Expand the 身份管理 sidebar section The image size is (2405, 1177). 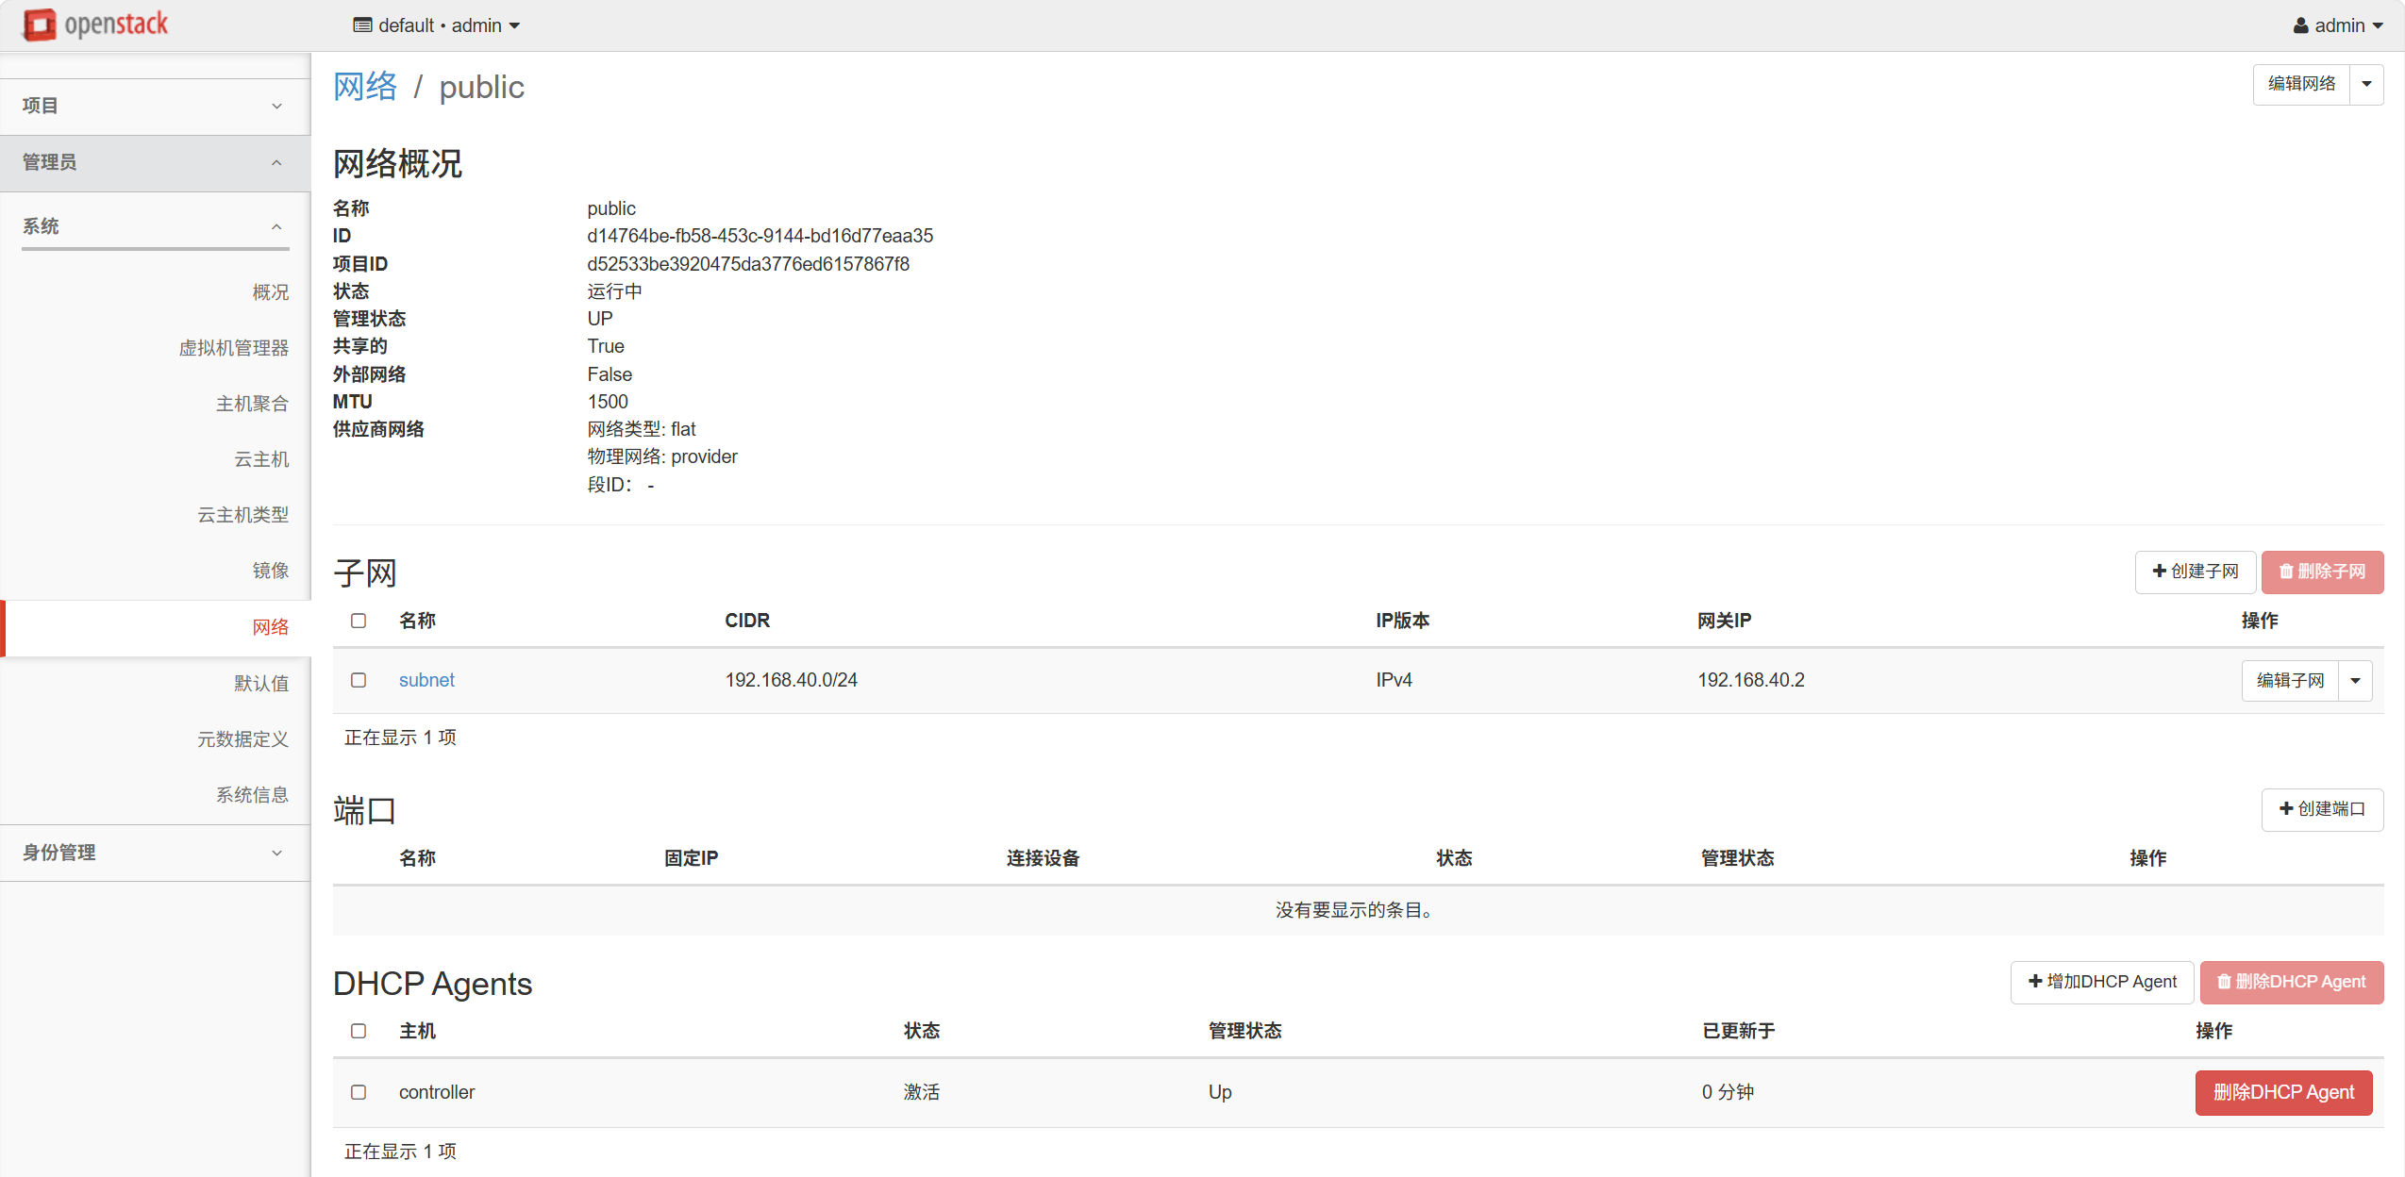click(x=155, y=853)
